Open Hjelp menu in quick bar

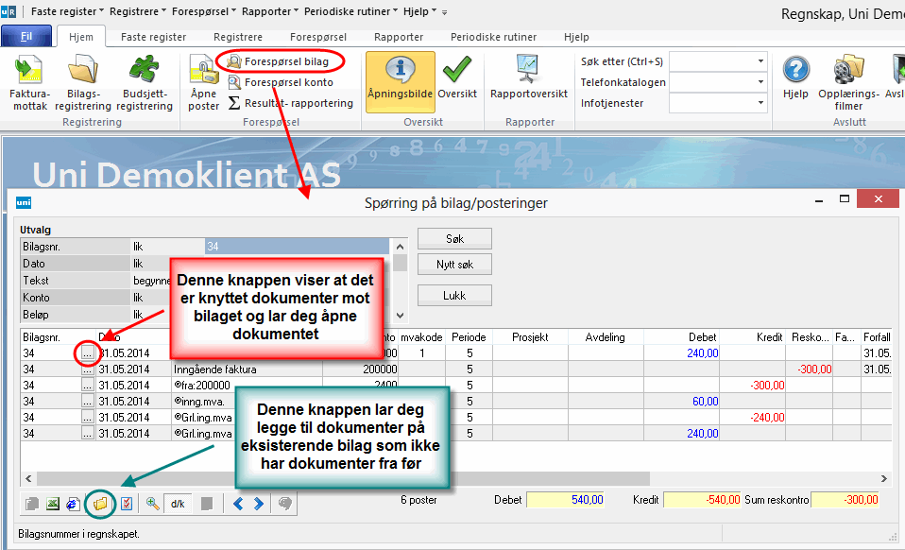tap(419, 11)
